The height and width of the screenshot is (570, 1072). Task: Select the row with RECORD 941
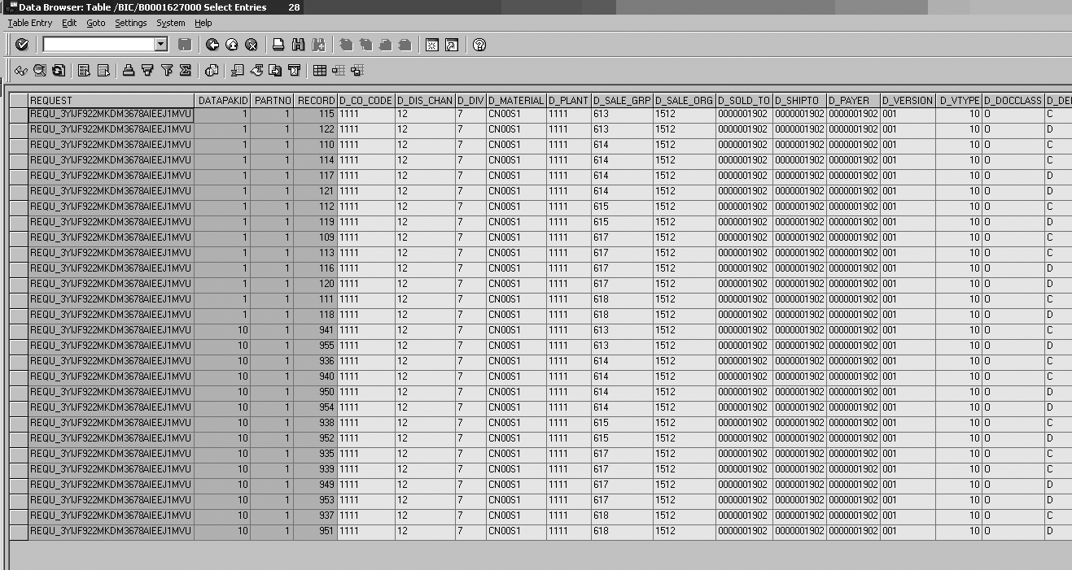19,331
